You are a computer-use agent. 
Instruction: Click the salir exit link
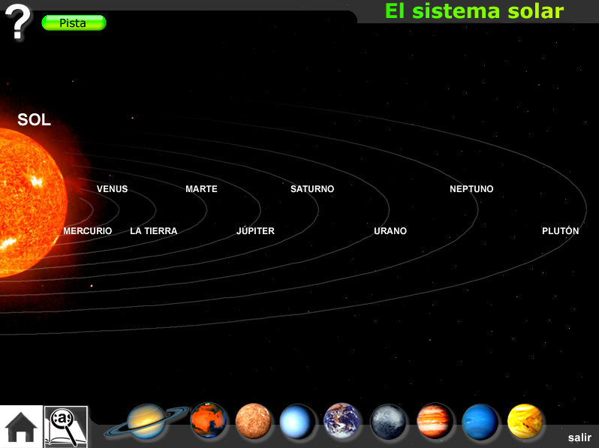coord(579,437)
